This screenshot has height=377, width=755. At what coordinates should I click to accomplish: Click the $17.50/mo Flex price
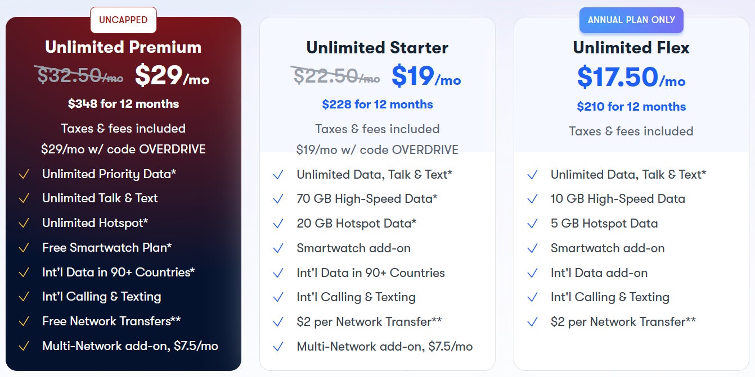(x=631, y=78)
